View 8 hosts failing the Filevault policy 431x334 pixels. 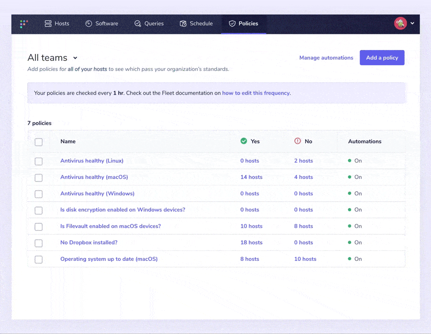(303, 226)
